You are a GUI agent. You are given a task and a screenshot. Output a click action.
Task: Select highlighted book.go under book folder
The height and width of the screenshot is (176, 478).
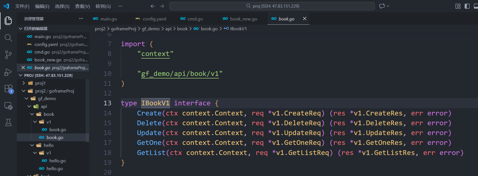coord(53,137)
